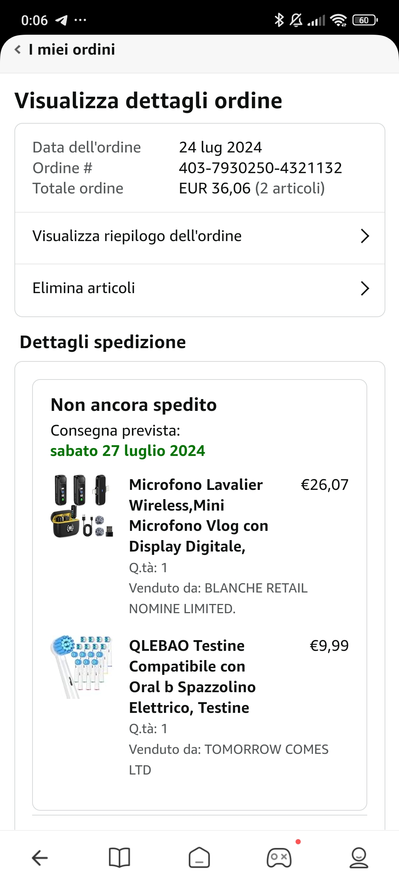This screenshot has width=399, height=886.
Task: Open the book icon in bottom bar
Action: pos(119,857)
